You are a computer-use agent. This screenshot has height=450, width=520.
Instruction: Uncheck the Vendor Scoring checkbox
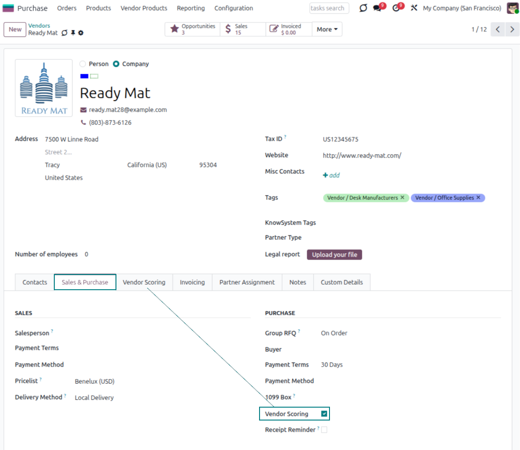[324, 414]
